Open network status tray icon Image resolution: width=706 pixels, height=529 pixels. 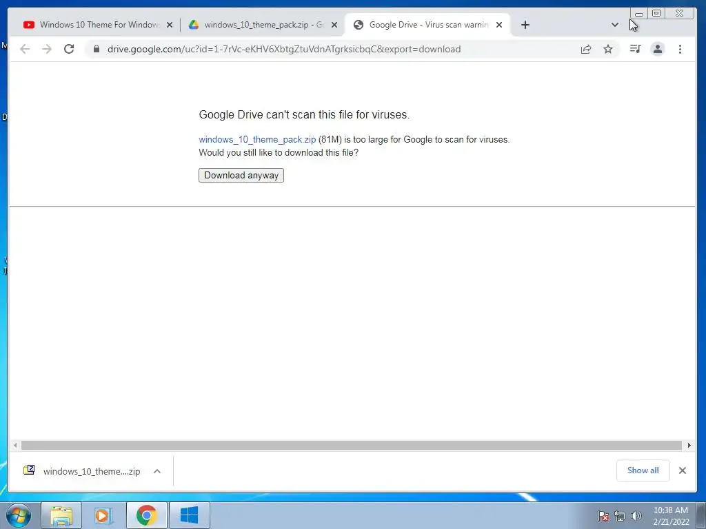tap(620, 516)
